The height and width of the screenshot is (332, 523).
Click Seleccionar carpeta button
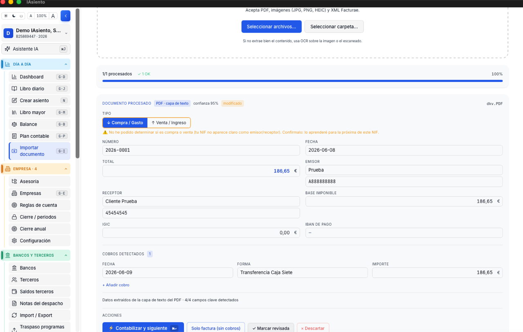click(x=334, y=27)
